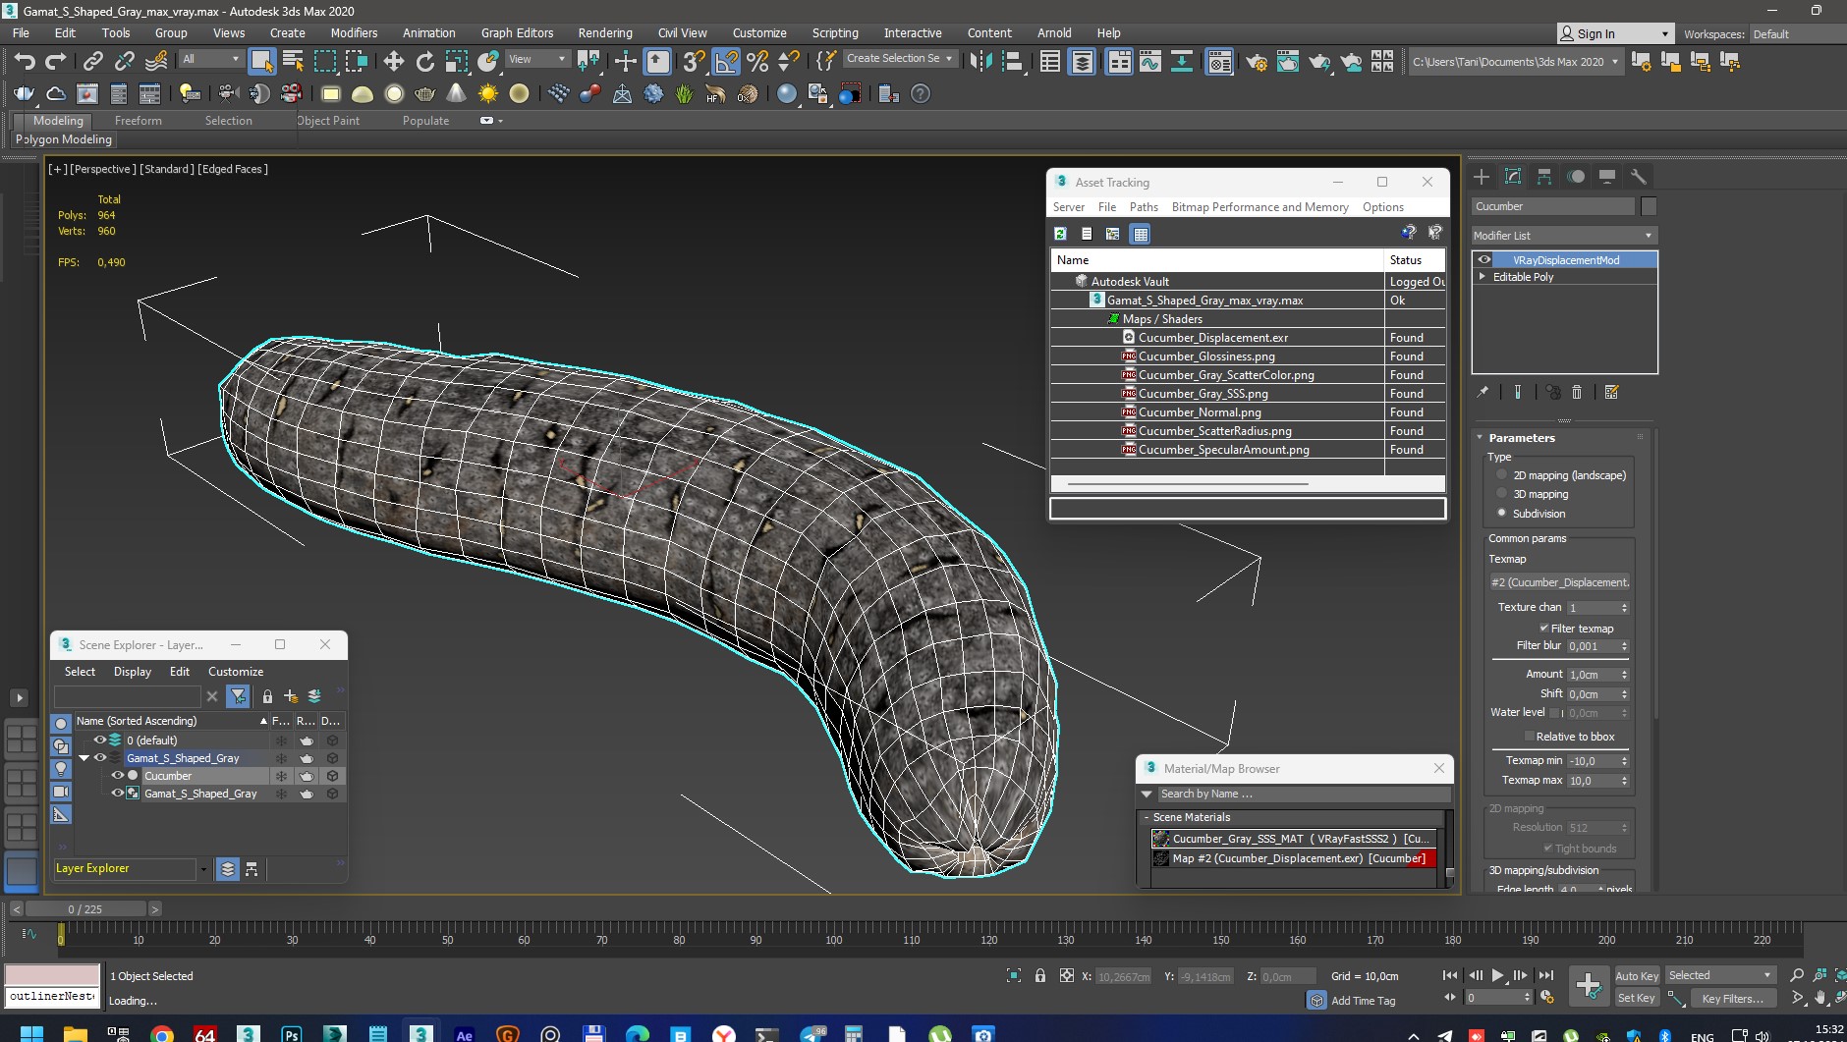Image resolution: width=1847 pixels, height=1042 pixels.
Task: Open the All selection filter dropdown
Action: [210, 59]
